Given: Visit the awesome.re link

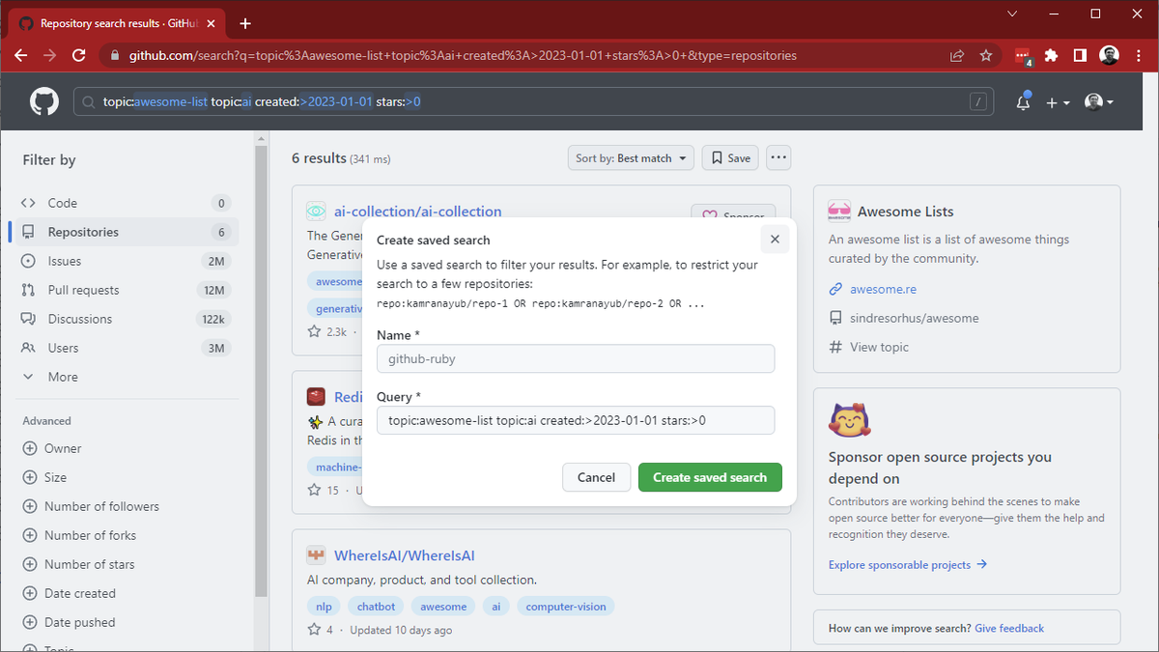Looking at the screenshot, I should point(882,289).
